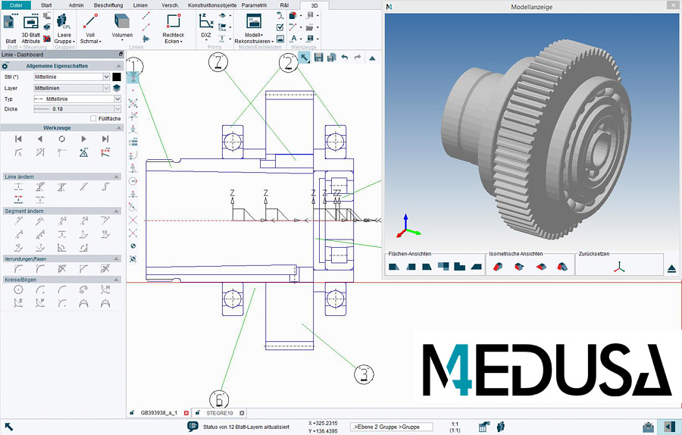The height and width of the screenshot is (435, 682).
Task: Collapse the Segment ändern section
Action: [x=117, y=211]
